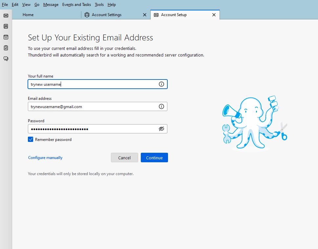Switch to the Account Settings tab
This screenshot has width=318, height=249.
[106, 15]
